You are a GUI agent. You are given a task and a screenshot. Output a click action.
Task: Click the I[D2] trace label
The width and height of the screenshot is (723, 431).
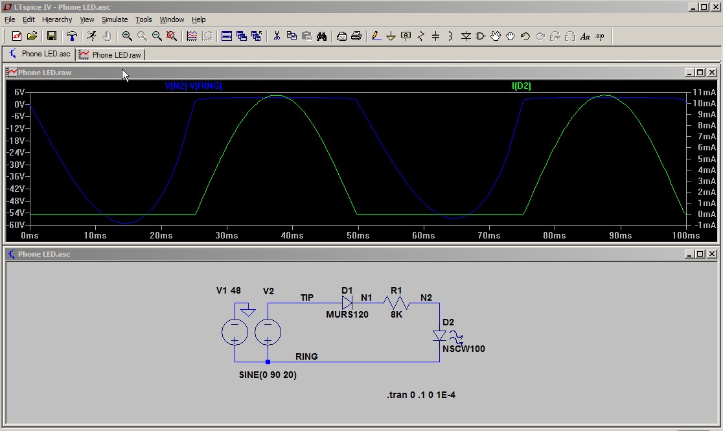click(522, 86)
